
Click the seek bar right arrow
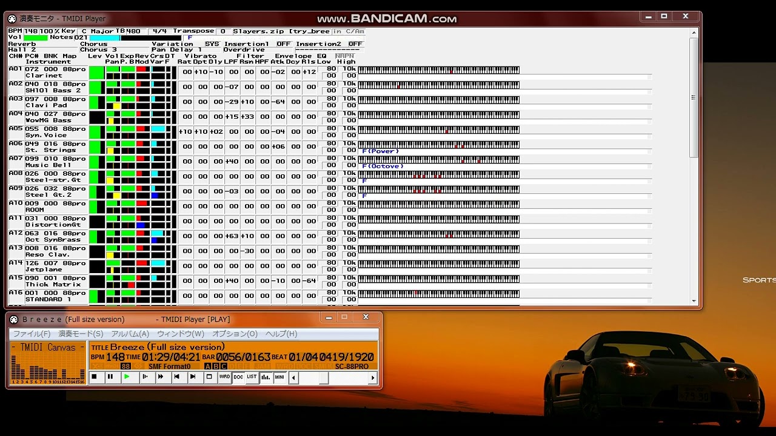point(373,378)
